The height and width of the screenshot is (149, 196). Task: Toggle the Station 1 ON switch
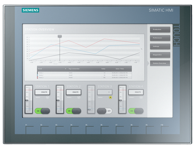42,111
